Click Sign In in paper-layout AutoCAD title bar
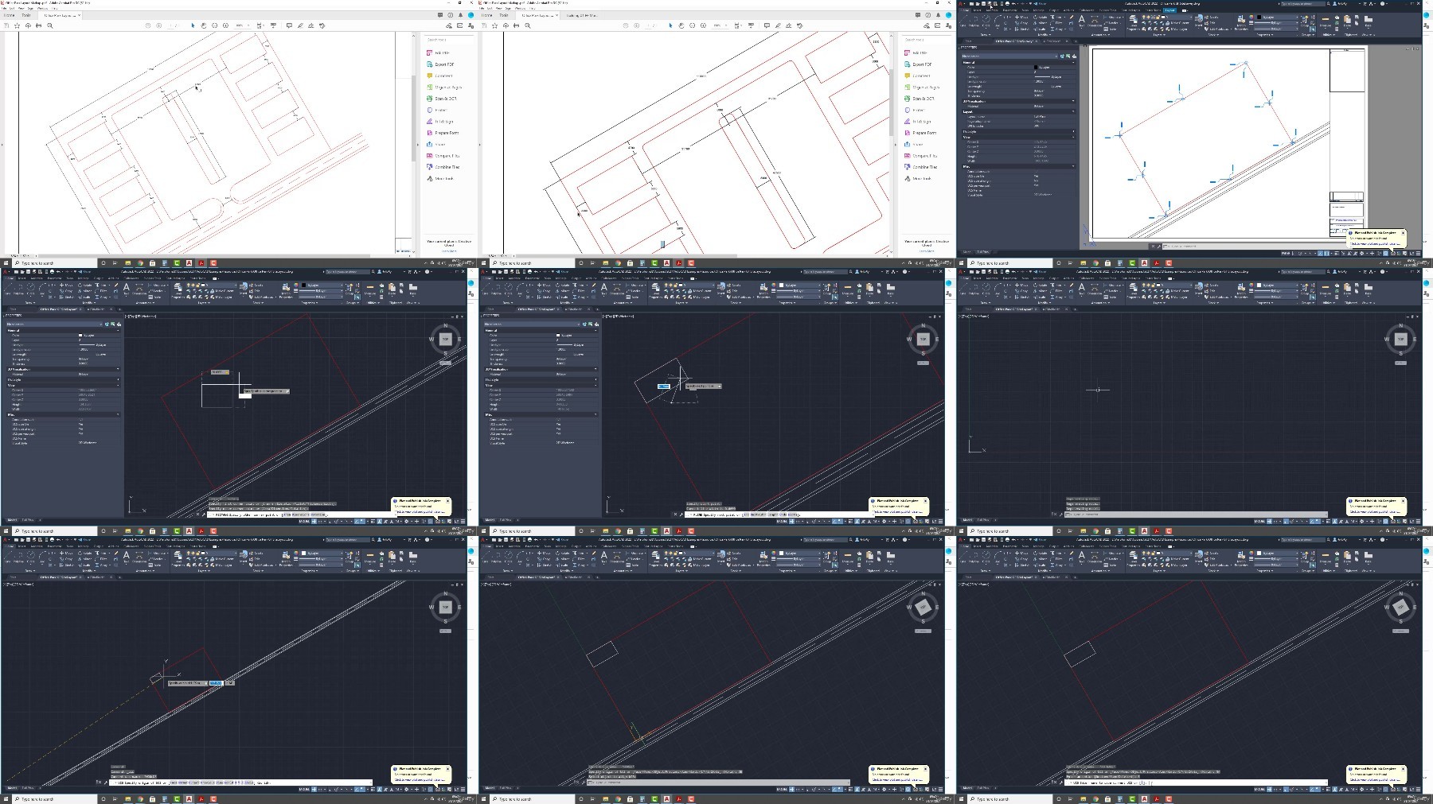 (1341, 3)
